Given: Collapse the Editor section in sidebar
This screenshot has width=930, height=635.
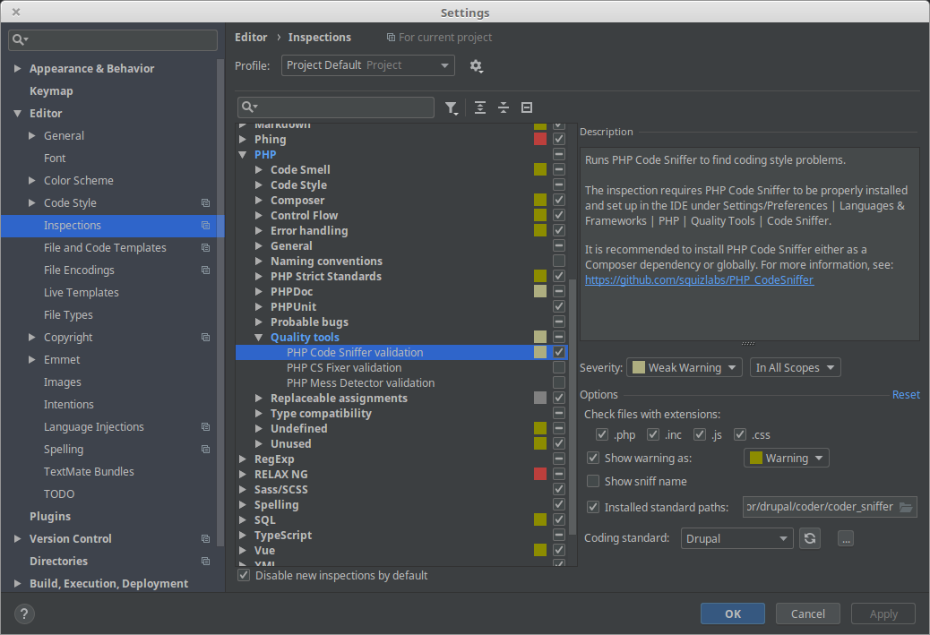Looking at the screenshot, I should [17, 113].
